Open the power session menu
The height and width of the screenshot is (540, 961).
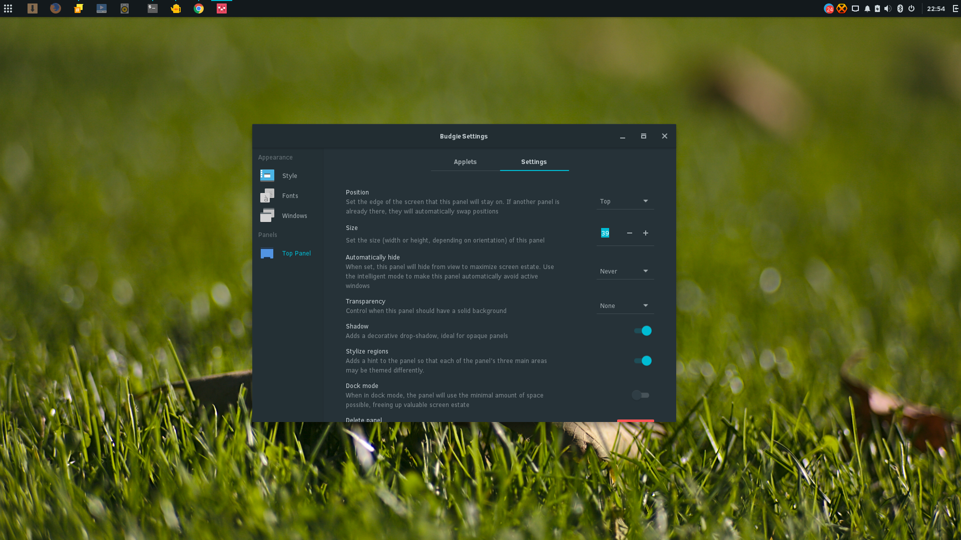[x=911, y=8]
